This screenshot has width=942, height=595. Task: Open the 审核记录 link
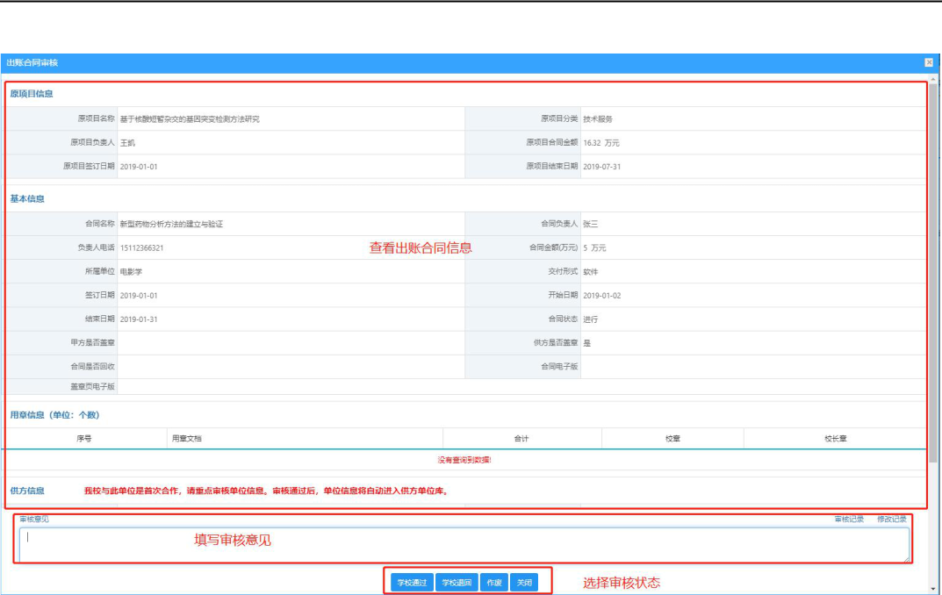(x=849, y=520)
